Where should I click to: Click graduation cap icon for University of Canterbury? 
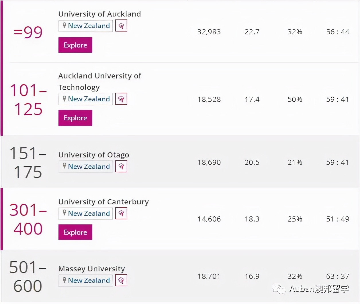121,213
